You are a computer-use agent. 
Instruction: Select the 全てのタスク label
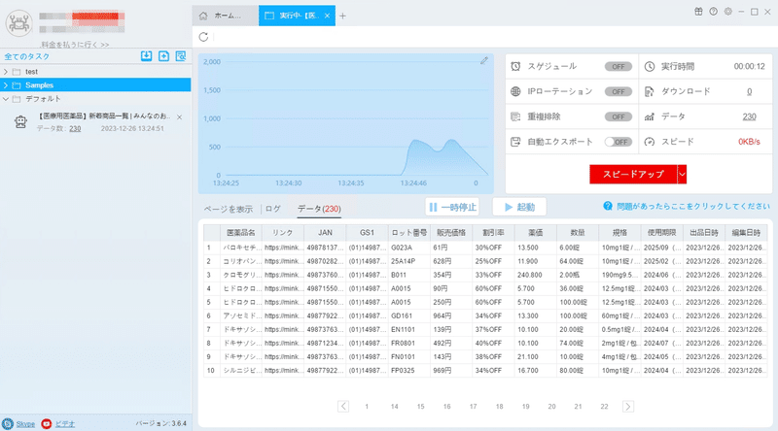tap(27, 56)
